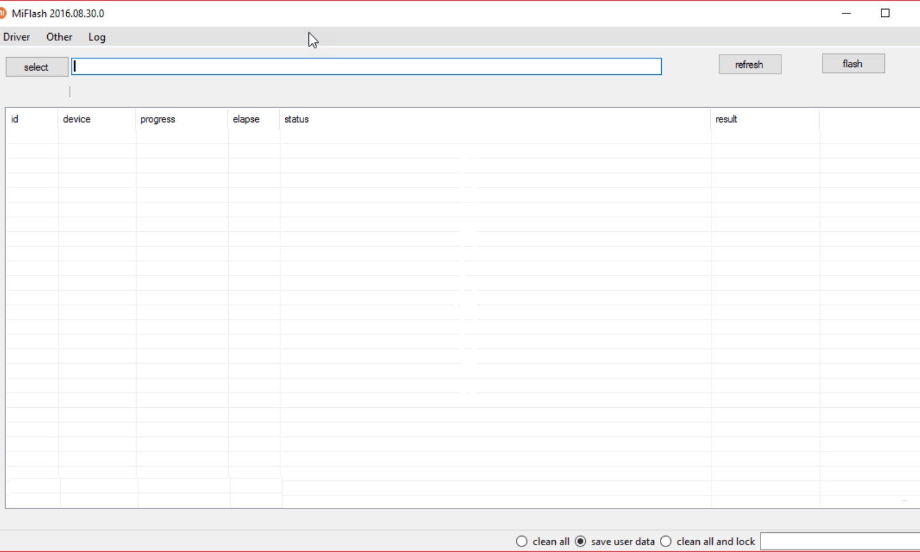The width and height of the screenshot is (920, 552).
Task: Choose the save user data option
Action: tap(615, 542)
